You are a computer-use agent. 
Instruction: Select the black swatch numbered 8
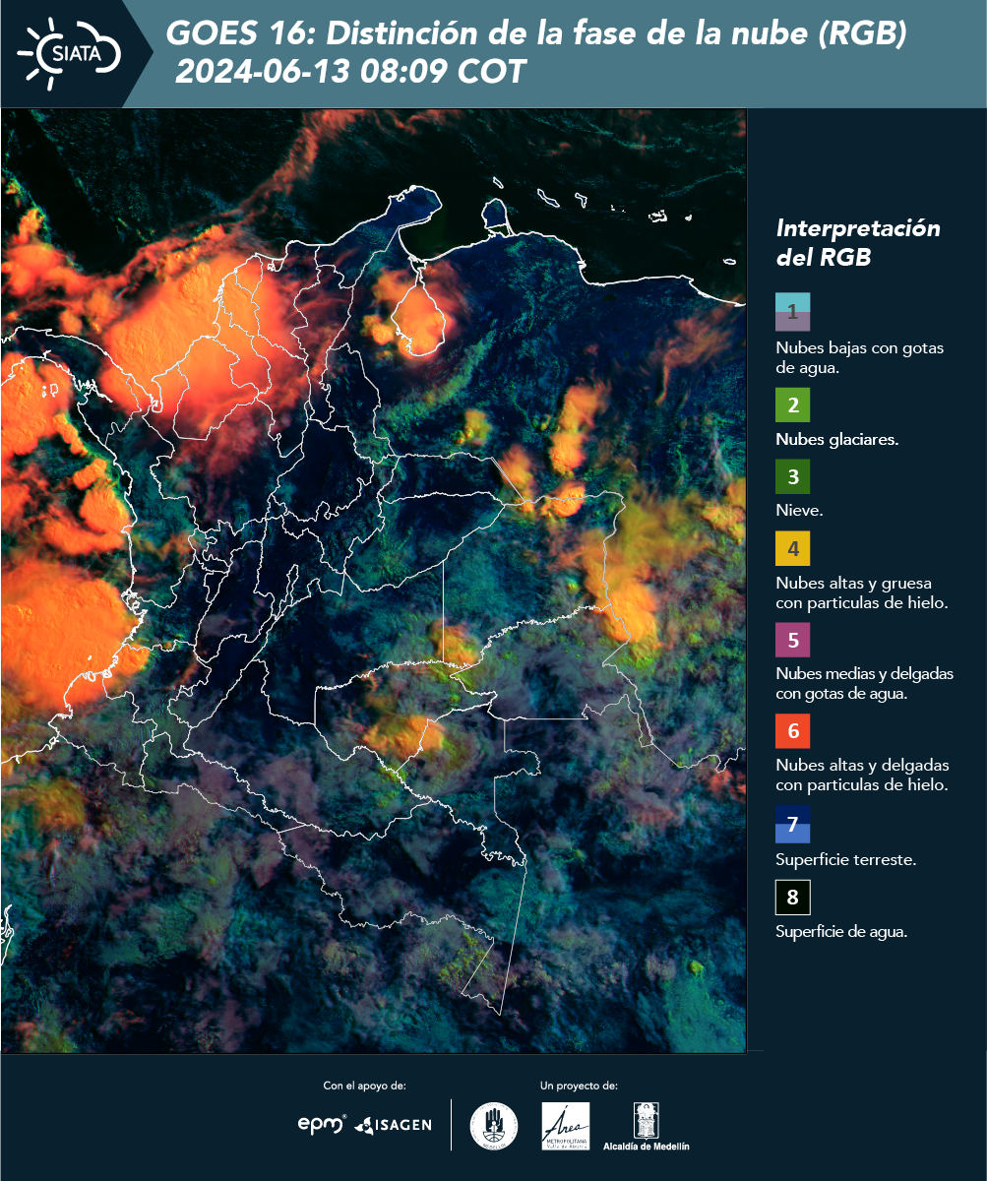tap(792, 898)
